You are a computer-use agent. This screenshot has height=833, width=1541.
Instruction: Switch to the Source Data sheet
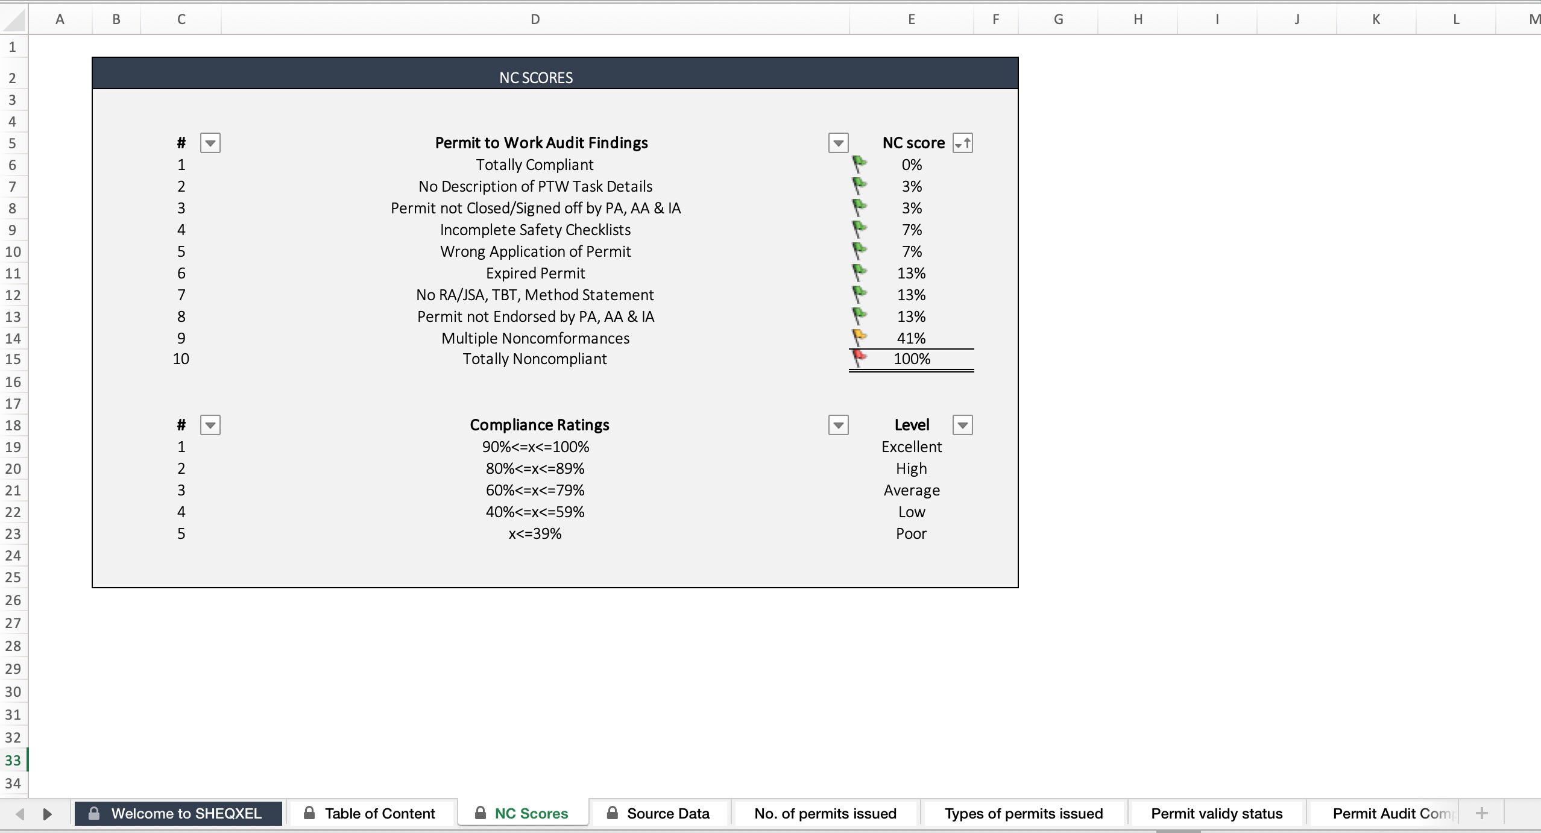click(x=668, y=813)
